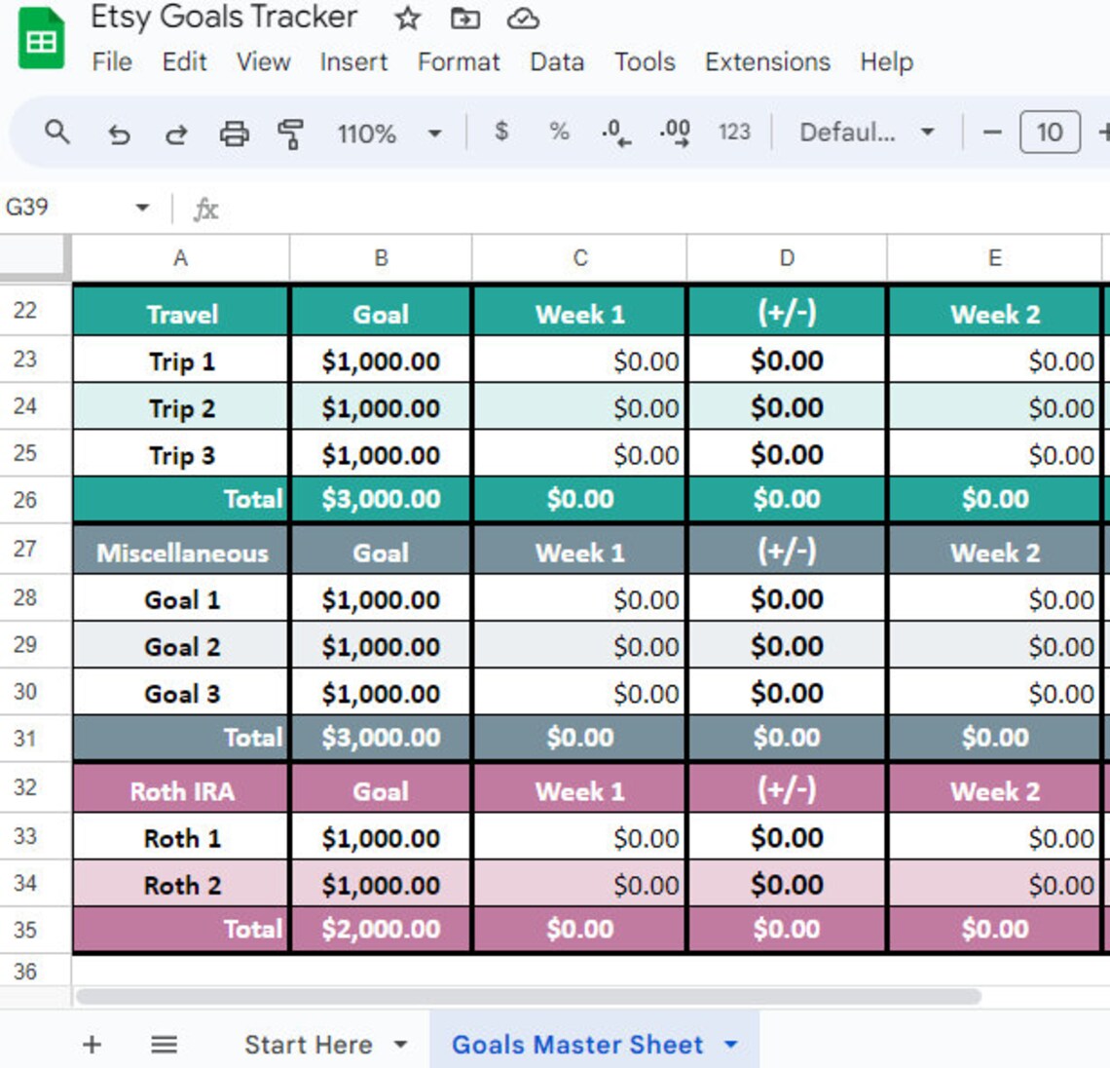Open the Name Box dropdown arrow
The width and height of the screenshot is (1110, 1068).
(141, 207)
